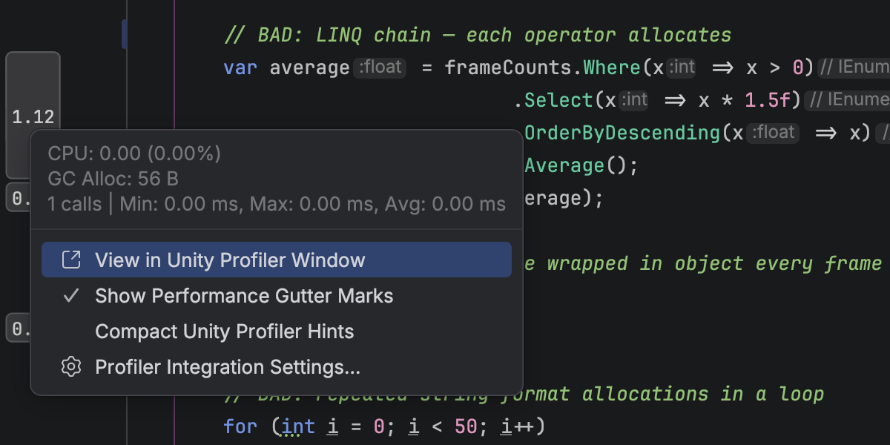Click the external-link icon beside View in Unity Profiler Window
The height and width of the screenshot is (445, 890).
click(x=71, y=260)
